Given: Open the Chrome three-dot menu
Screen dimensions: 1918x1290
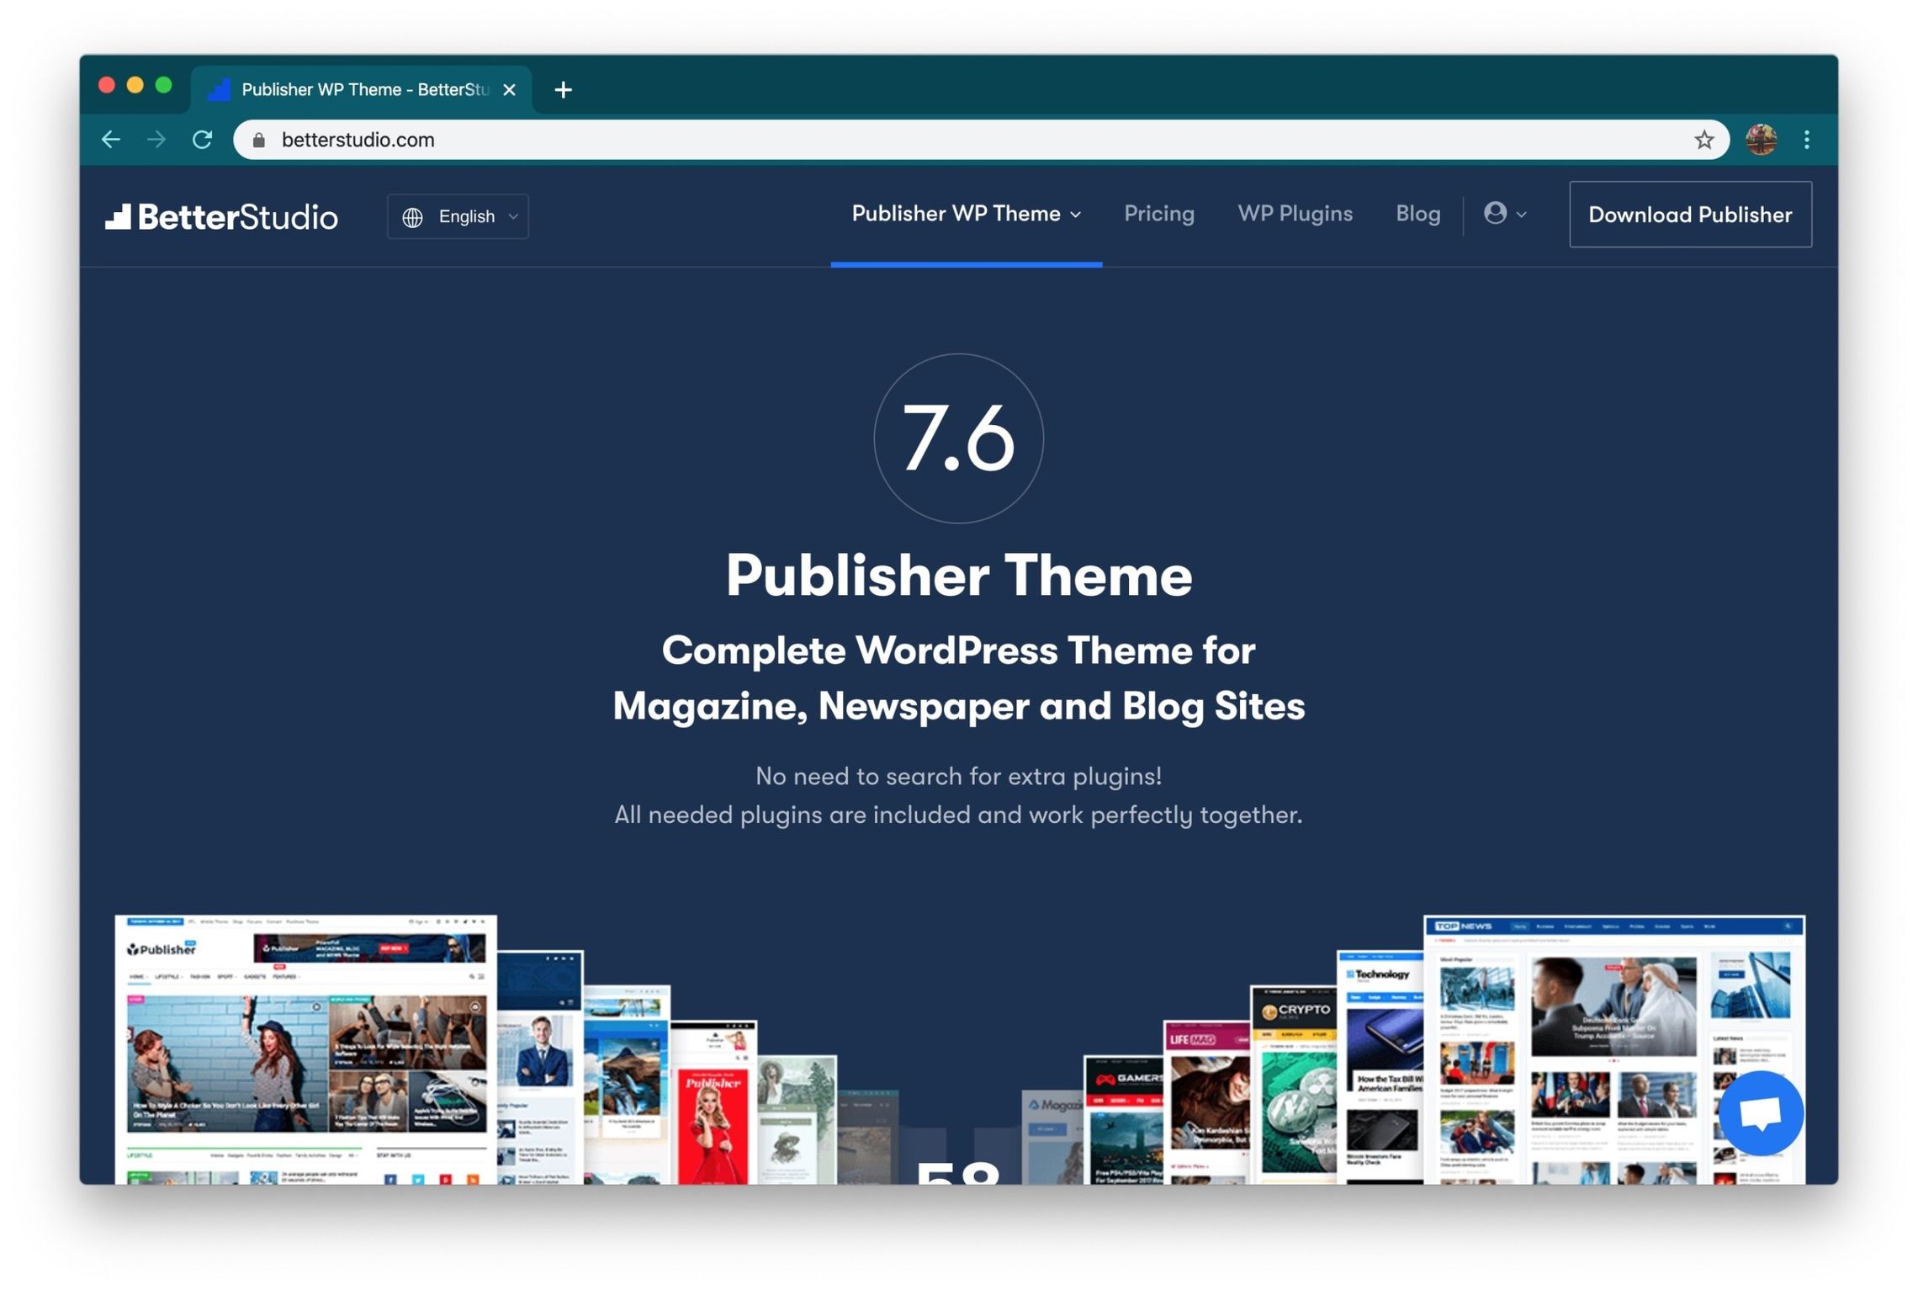Looking at the screenshot, I should click(x=1806, y=140).
